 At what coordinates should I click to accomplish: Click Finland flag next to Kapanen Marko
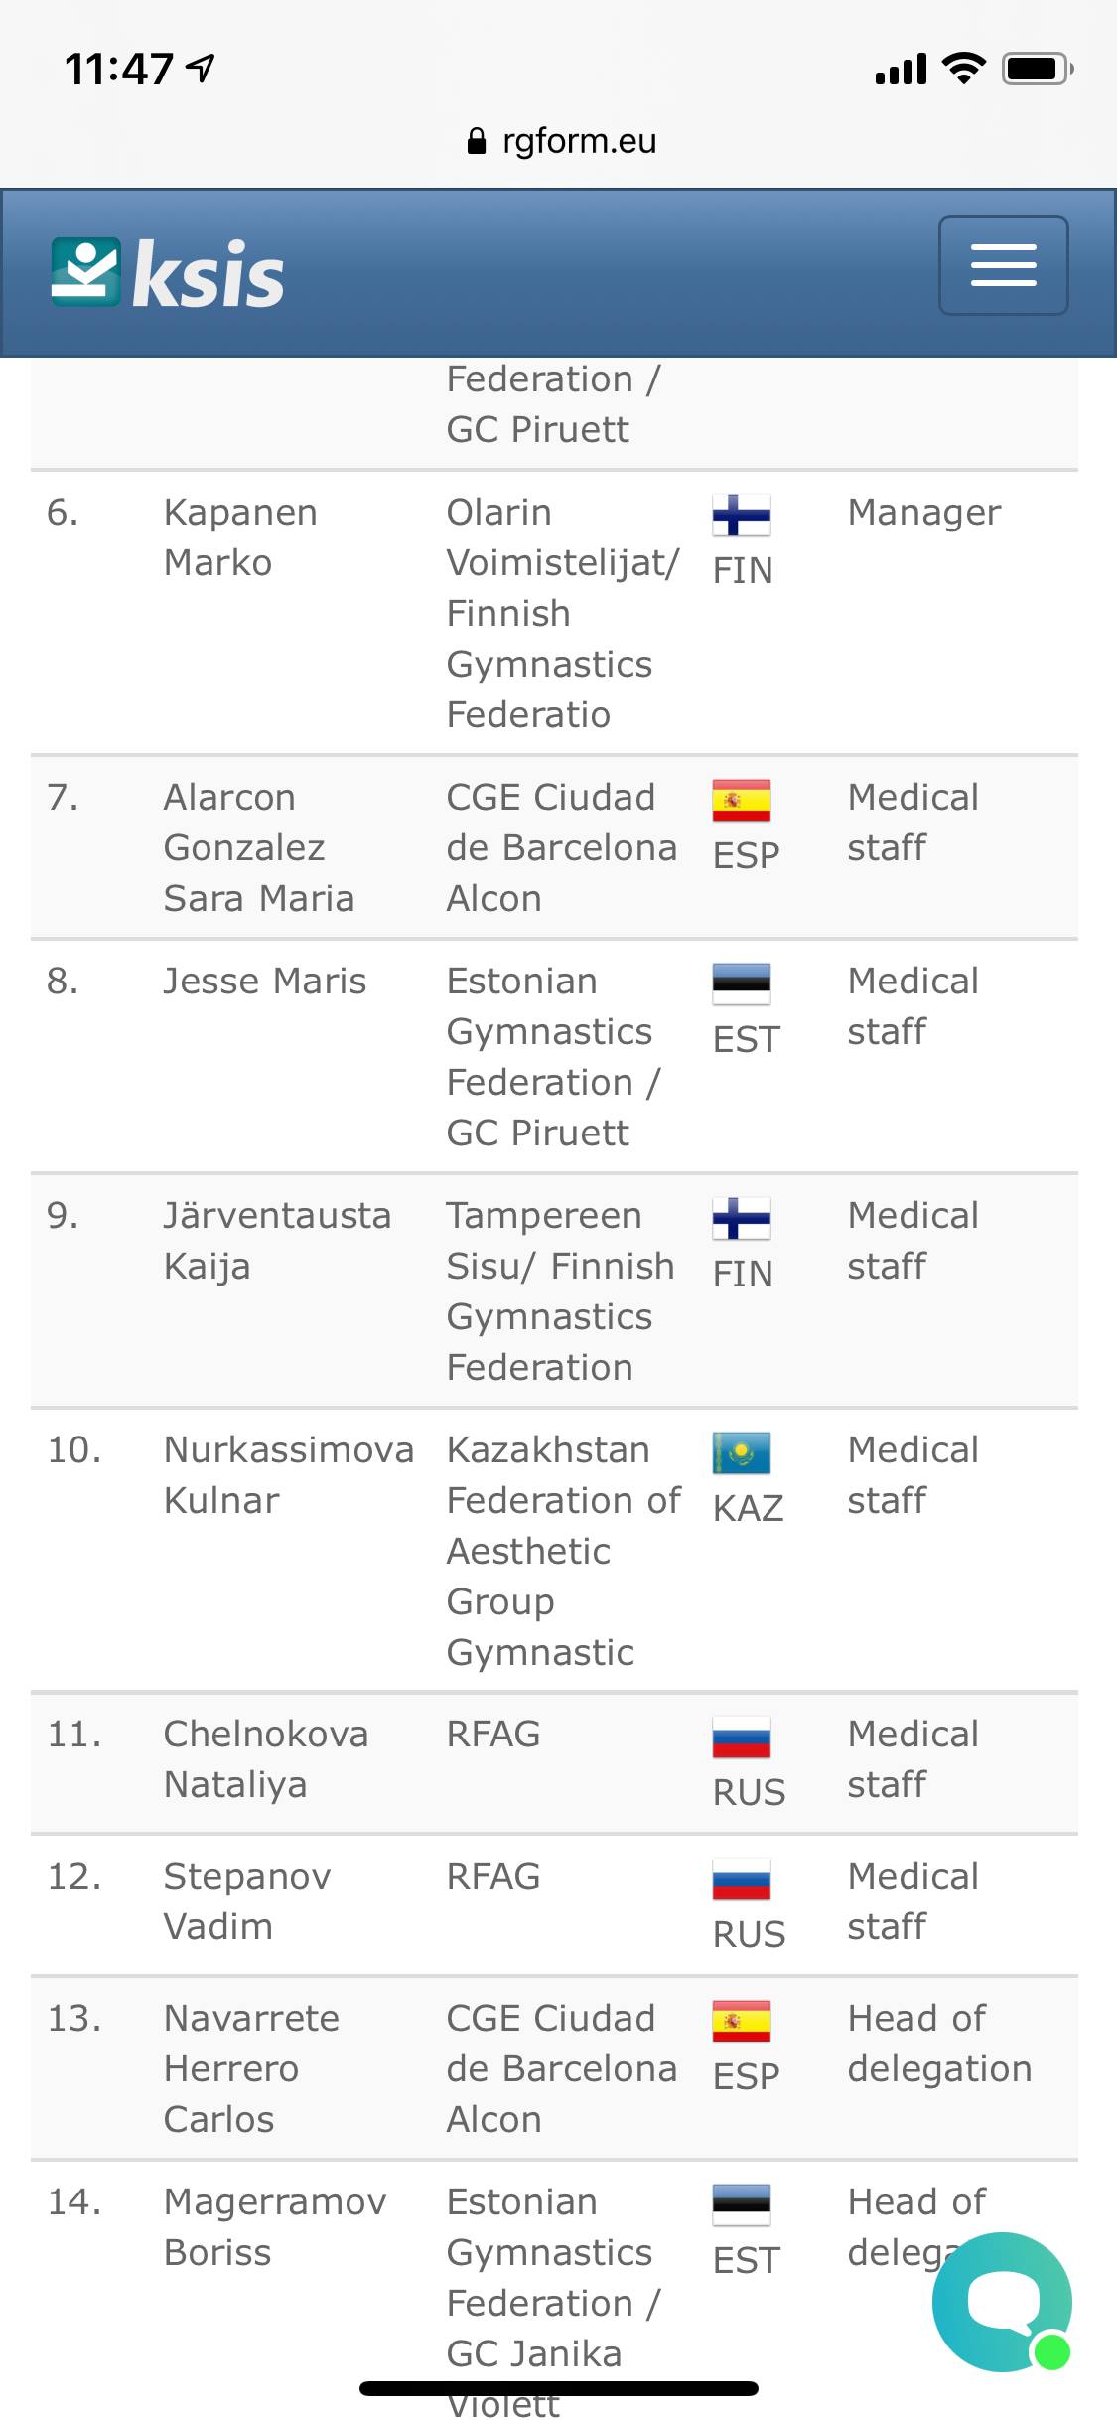tap(741, 516)
